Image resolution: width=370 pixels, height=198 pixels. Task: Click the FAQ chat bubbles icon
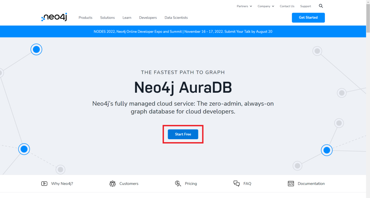[236, 184]
